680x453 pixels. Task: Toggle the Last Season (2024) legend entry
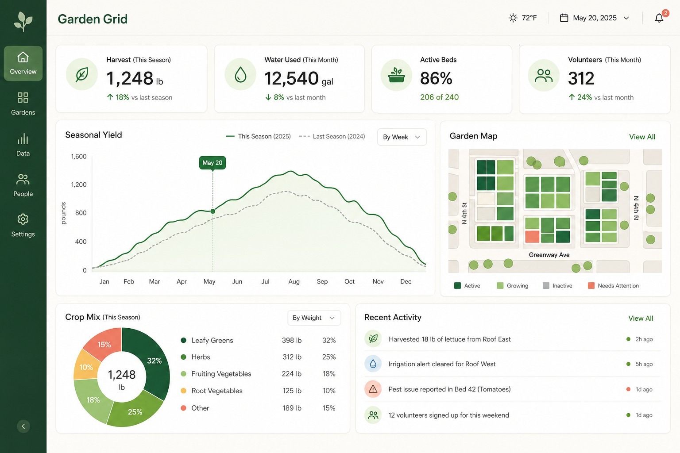click(332, 136)
